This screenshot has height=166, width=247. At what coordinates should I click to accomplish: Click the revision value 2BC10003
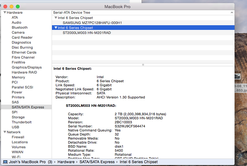tap(123, 122)
